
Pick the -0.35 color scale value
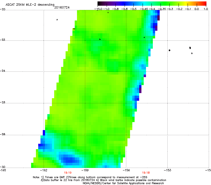162,9
